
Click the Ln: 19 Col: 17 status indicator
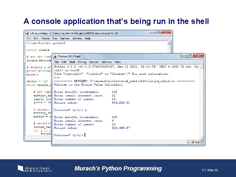pyautogui.click(x=195, y=142)
